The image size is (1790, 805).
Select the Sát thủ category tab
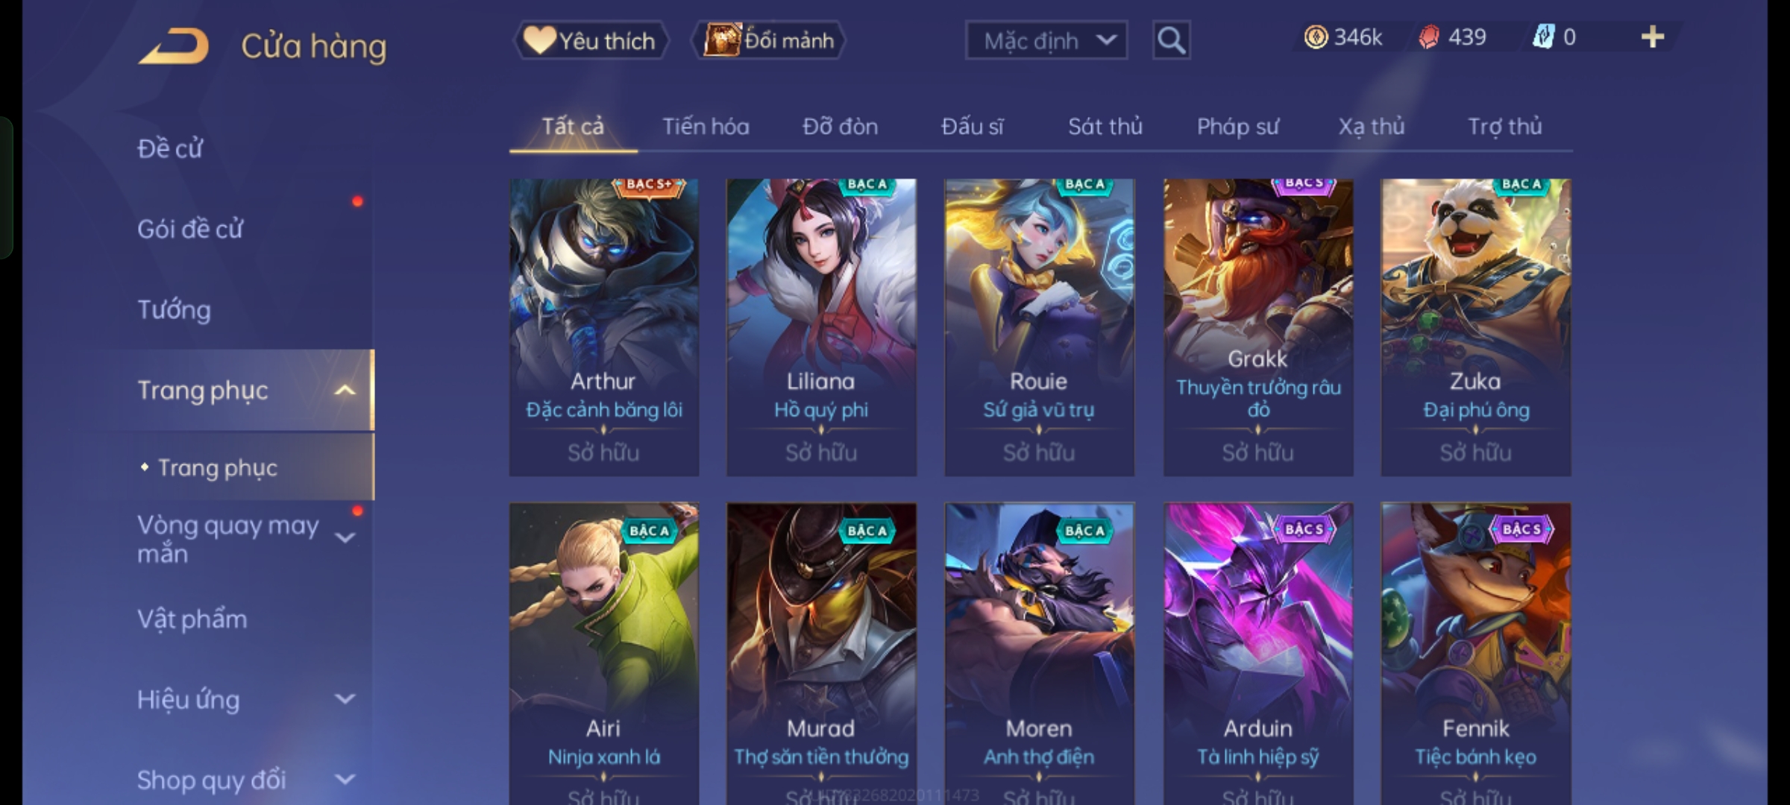1105,127
